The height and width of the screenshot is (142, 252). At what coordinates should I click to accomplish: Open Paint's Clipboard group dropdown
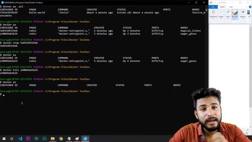pos(213,15)
